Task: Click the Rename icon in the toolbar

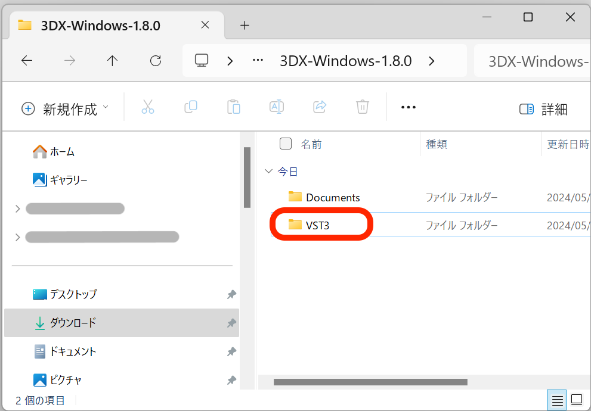Action: point(276,107)
